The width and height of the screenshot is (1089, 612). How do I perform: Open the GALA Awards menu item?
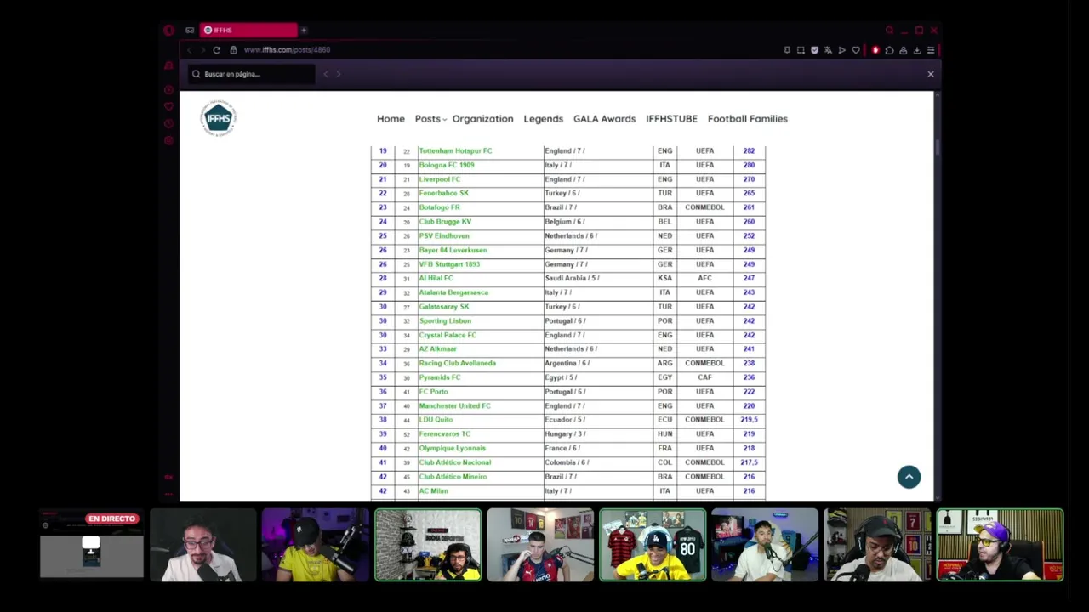pyautogui.click(x=604, y=119)
